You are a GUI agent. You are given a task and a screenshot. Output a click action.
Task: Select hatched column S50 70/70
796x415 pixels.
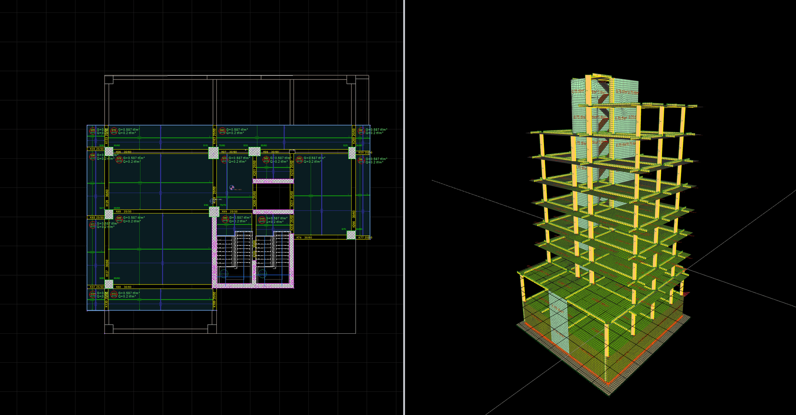click(214, 212)
